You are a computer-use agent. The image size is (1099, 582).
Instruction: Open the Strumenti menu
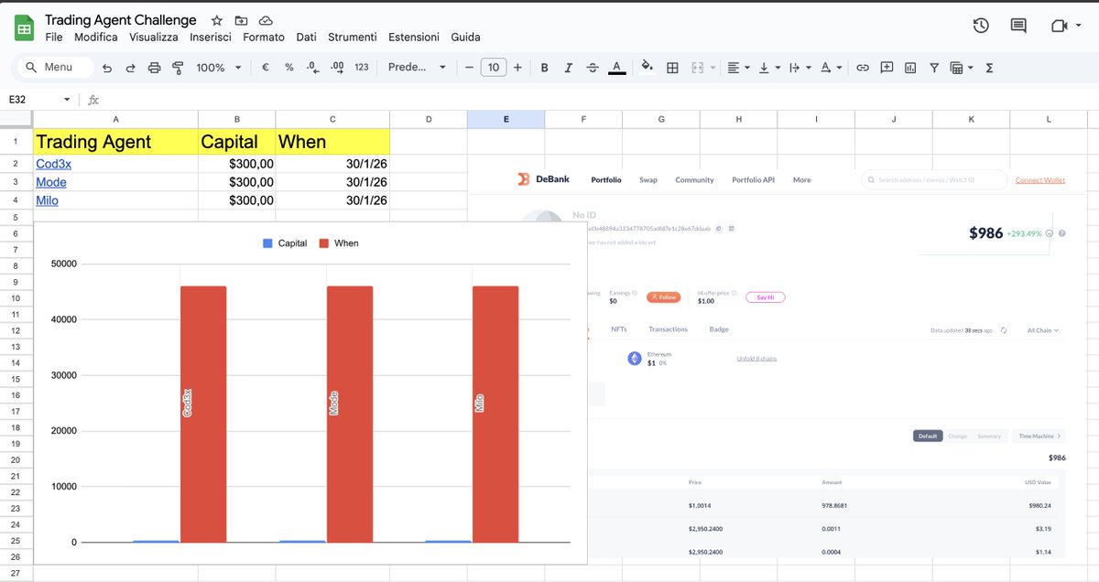point(353,38)
